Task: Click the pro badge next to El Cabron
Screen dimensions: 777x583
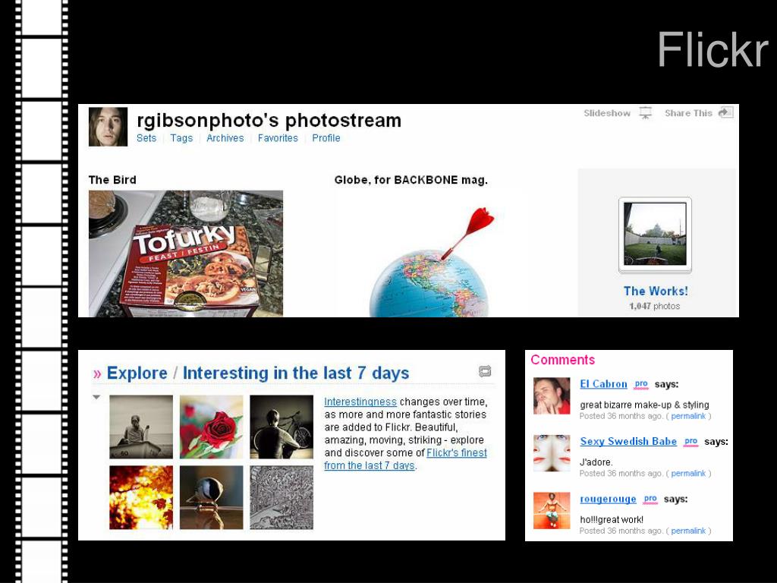Action: tap(641, 384)
